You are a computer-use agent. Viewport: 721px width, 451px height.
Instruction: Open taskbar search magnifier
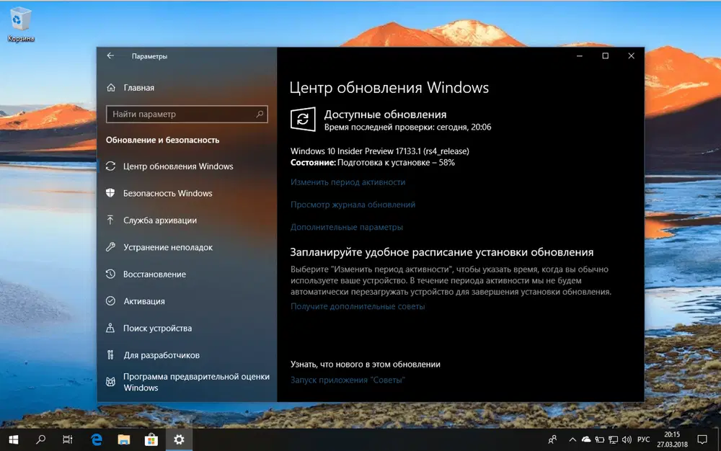tap(40, 439)
